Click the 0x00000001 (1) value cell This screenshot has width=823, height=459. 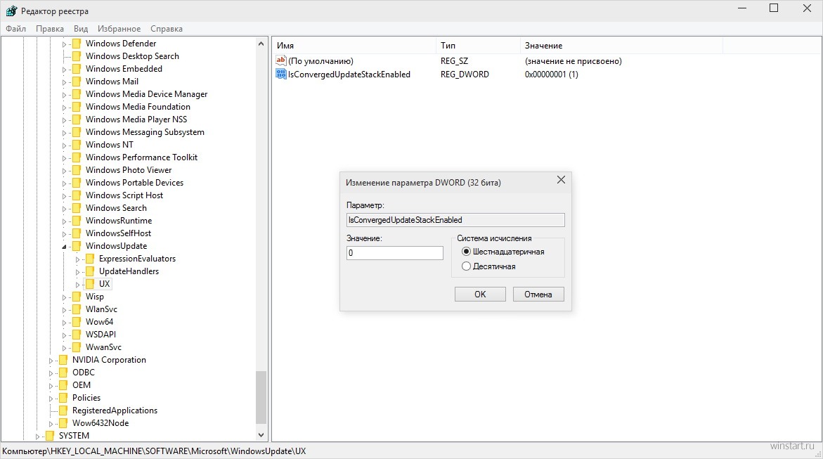point(552,74)
